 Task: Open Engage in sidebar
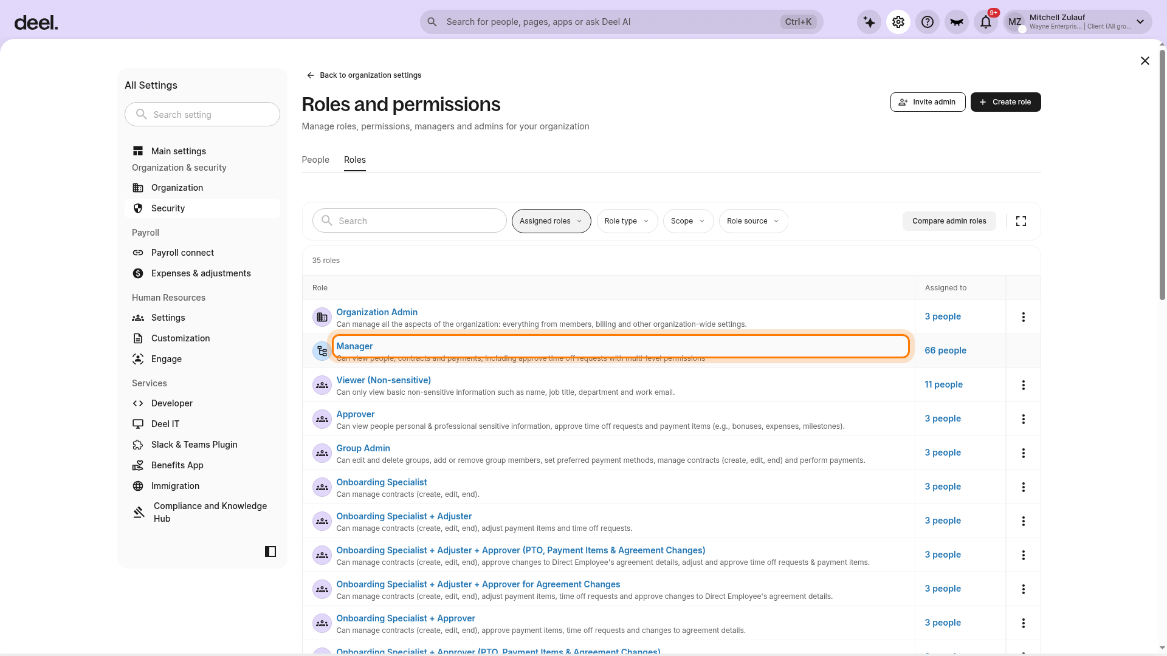[202, 359]
